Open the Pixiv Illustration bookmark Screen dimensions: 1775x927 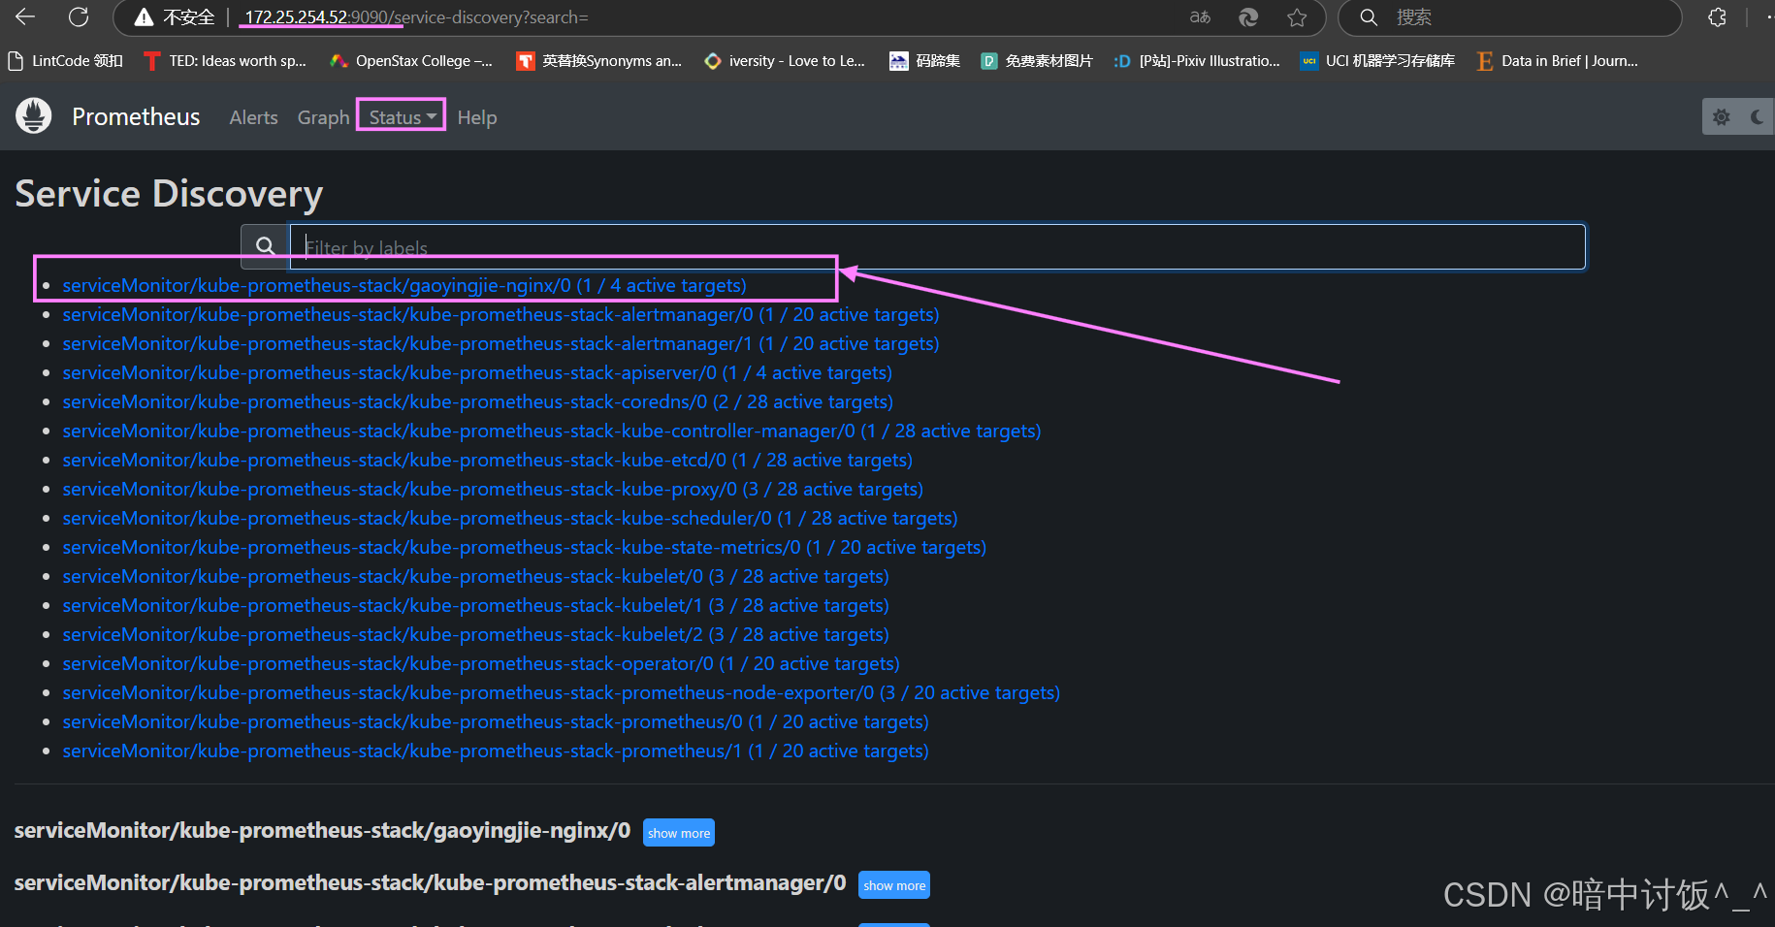tap(1197, 61)
